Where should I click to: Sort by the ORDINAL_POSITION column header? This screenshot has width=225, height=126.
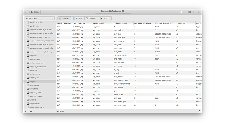142,23
